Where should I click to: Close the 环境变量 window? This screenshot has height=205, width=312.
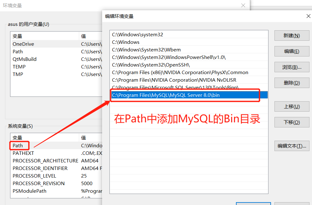(243, 5)
